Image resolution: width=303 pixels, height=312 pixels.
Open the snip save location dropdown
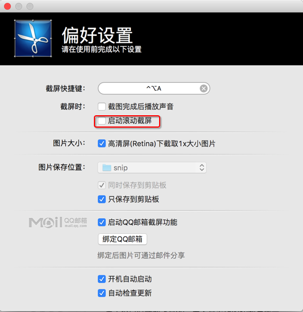coord(152,168)
